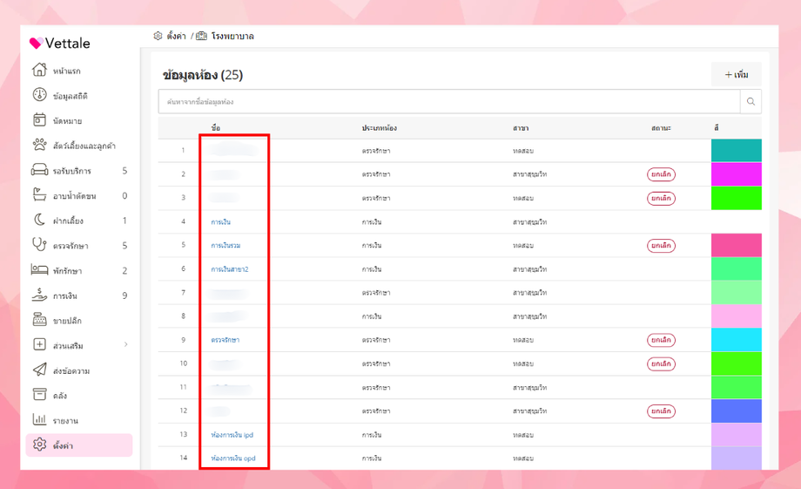Select the การเงิน menu label in sidebar
Viewport: 801px width, 489px height.
pos(65,296)
